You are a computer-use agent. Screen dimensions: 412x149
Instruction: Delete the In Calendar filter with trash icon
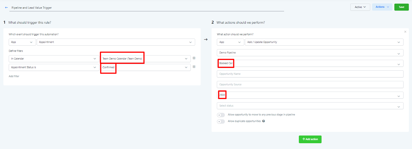point(194,58)
